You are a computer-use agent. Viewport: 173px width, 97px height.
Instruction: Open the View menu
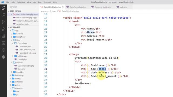pyautogui.click(x=29, y=2)
